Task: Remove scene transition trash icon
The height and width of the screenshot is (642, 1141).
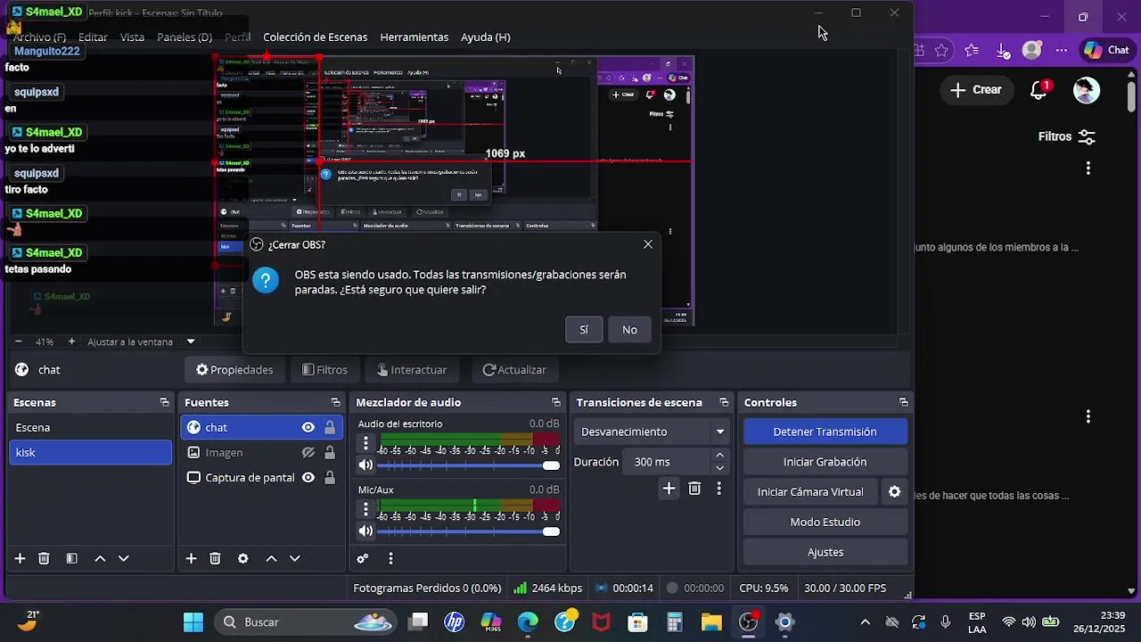Action: tap(694, 489)
